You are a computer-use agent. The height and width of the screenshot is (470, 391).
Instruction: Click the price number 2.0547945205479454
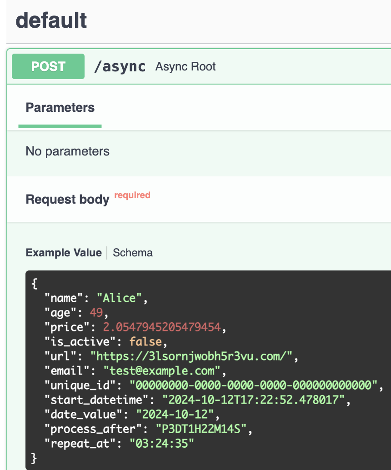point(162,327)
